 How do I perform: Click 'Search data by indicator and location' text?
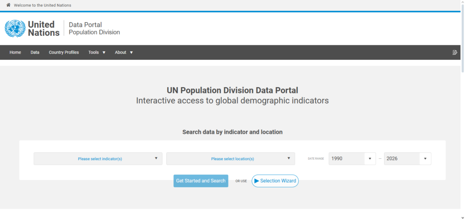coord(232,132)
